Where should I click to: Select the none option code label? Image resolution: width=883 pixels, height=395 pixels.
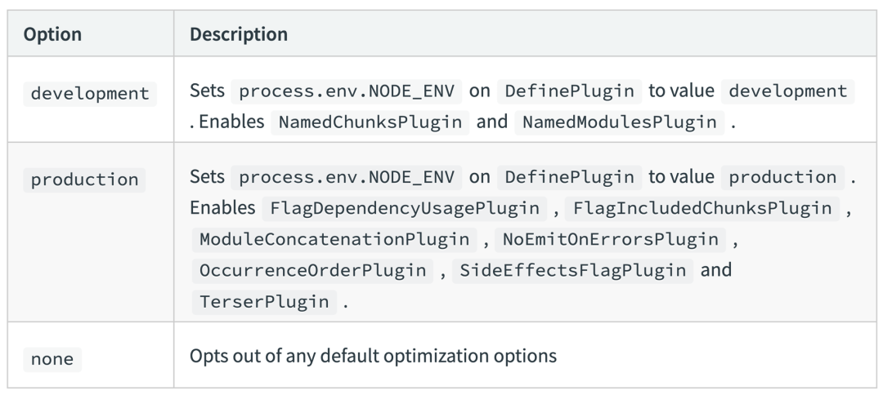[53, 357]
